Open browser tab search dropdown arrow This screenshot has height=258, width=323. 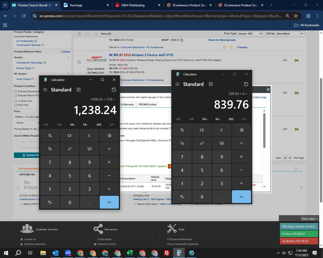pyautogui.click(x=5, y=5)
